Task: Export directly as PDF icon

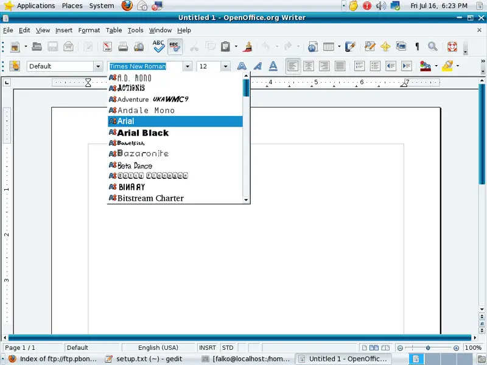Action: [x=107, y=47]
